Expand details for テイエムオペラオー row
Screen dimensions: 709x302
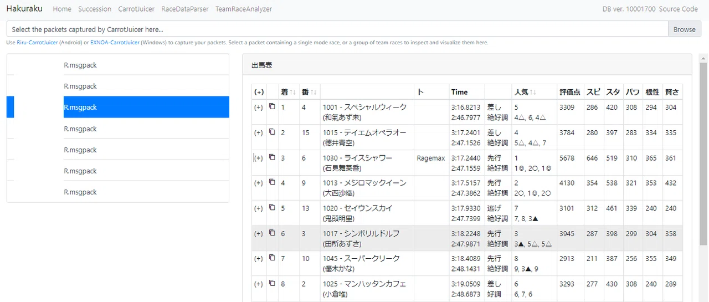pyautogui.click(x=259, y=133)
